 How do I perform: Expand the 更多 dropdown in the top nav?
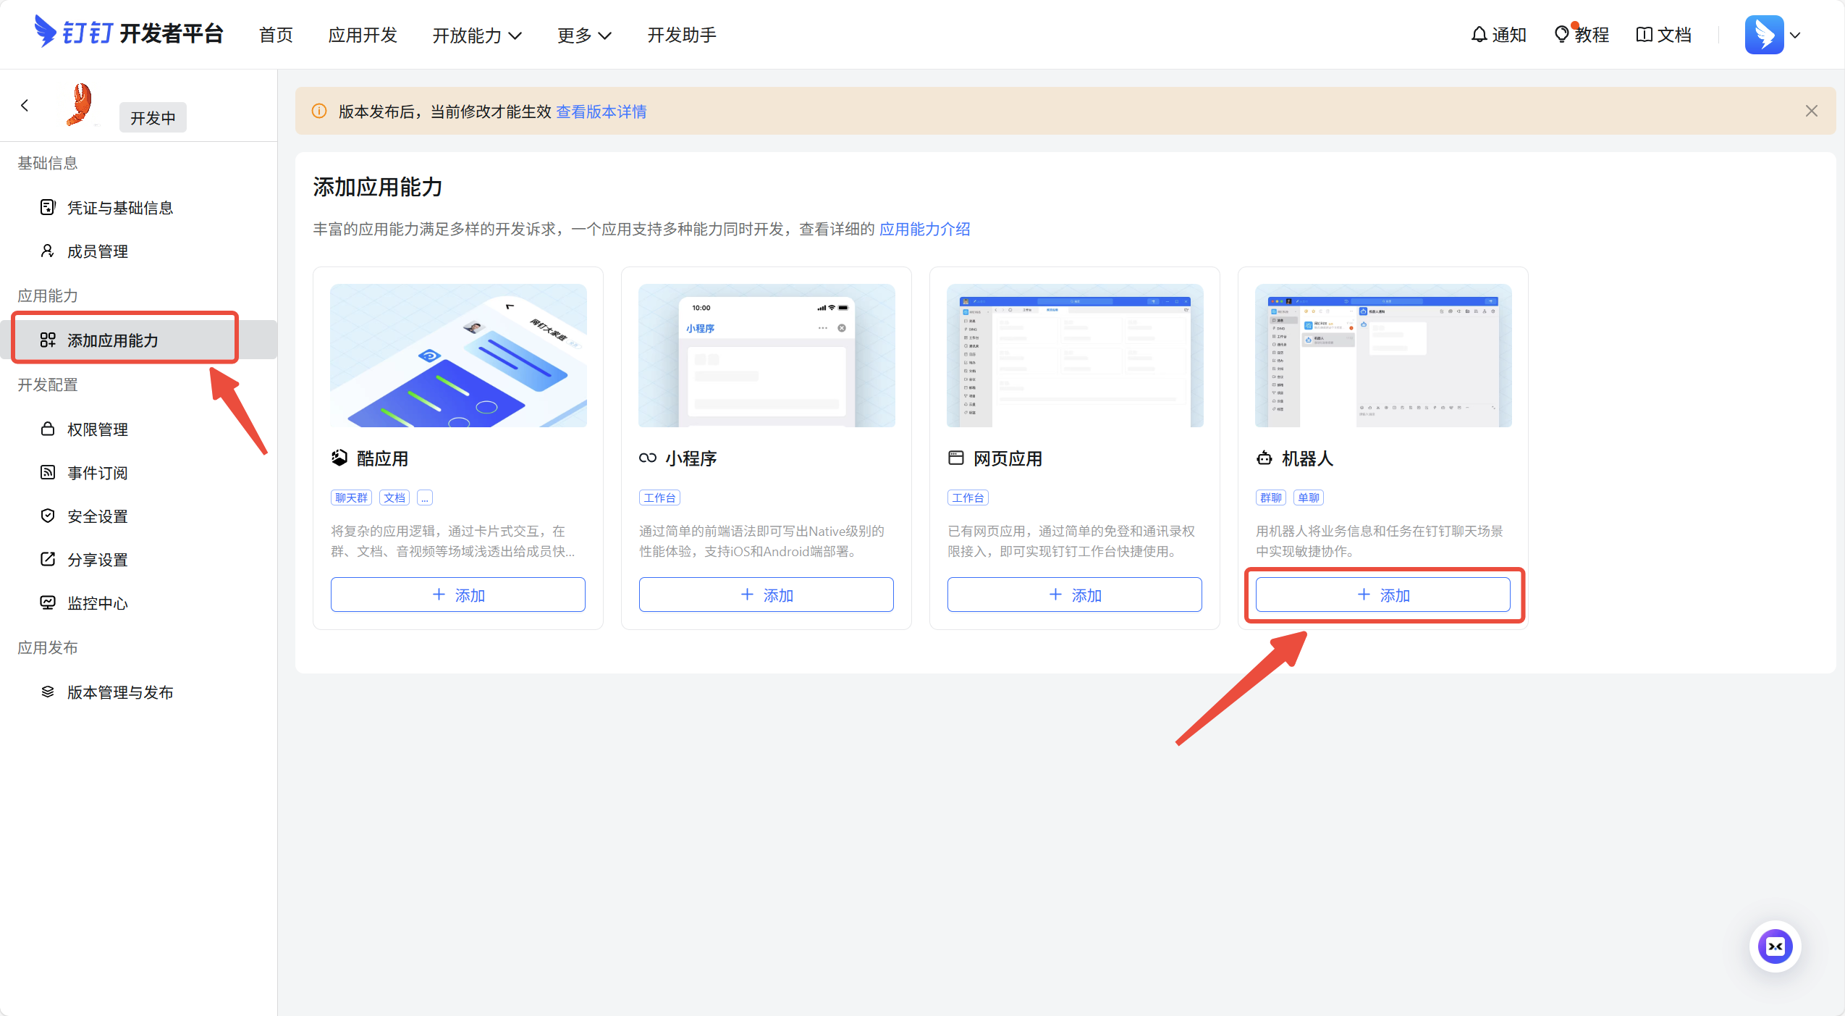pyautogui.click(x=584, y=35)
